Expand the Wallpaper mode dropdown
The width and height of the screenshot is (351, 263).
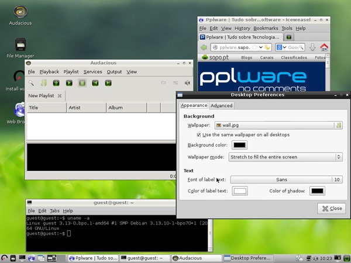[x=285, y=157]
